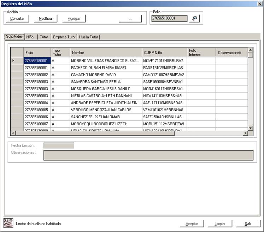Screen dimensions: 264x232
Task: Select folio cell 276565180006
Action: tap(37, 117)
